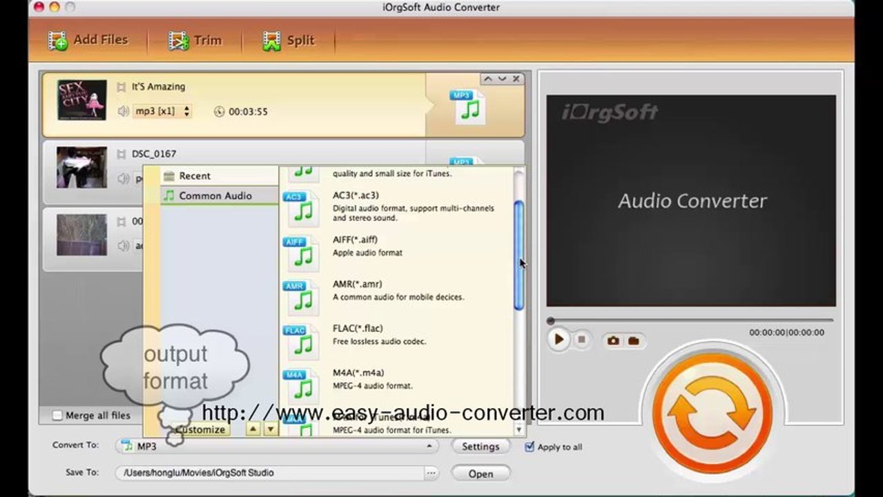Screen dimensions: 883x497
Task: Click the format list scroll down arrow
Action: point(519,429)
